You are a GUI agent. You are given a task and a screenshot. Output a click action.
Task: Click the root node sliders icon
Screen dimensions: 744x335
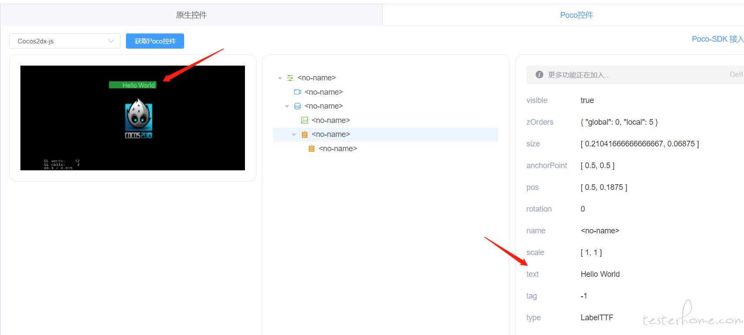point(290,78)
